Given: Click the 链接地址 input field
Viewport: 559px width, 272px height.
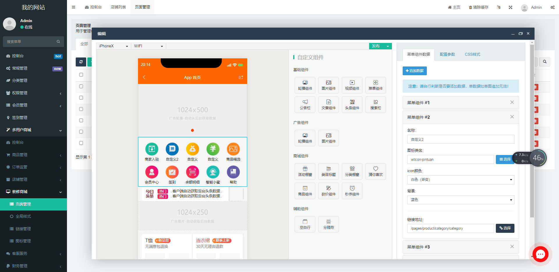Looking at the screenshot, I should click(x=450, y=228).
